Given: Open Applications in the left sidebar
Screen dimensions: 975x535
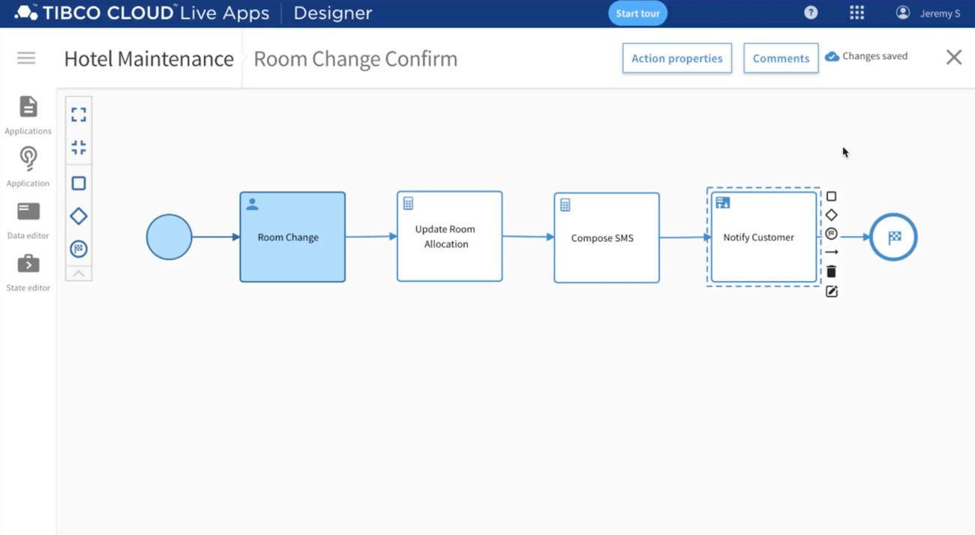Looking at the screenshot, I should (x=28, y=115).
